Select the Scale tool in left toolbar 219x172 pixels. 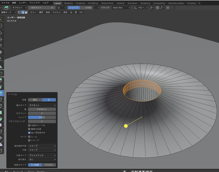click(x=1, y=46)
